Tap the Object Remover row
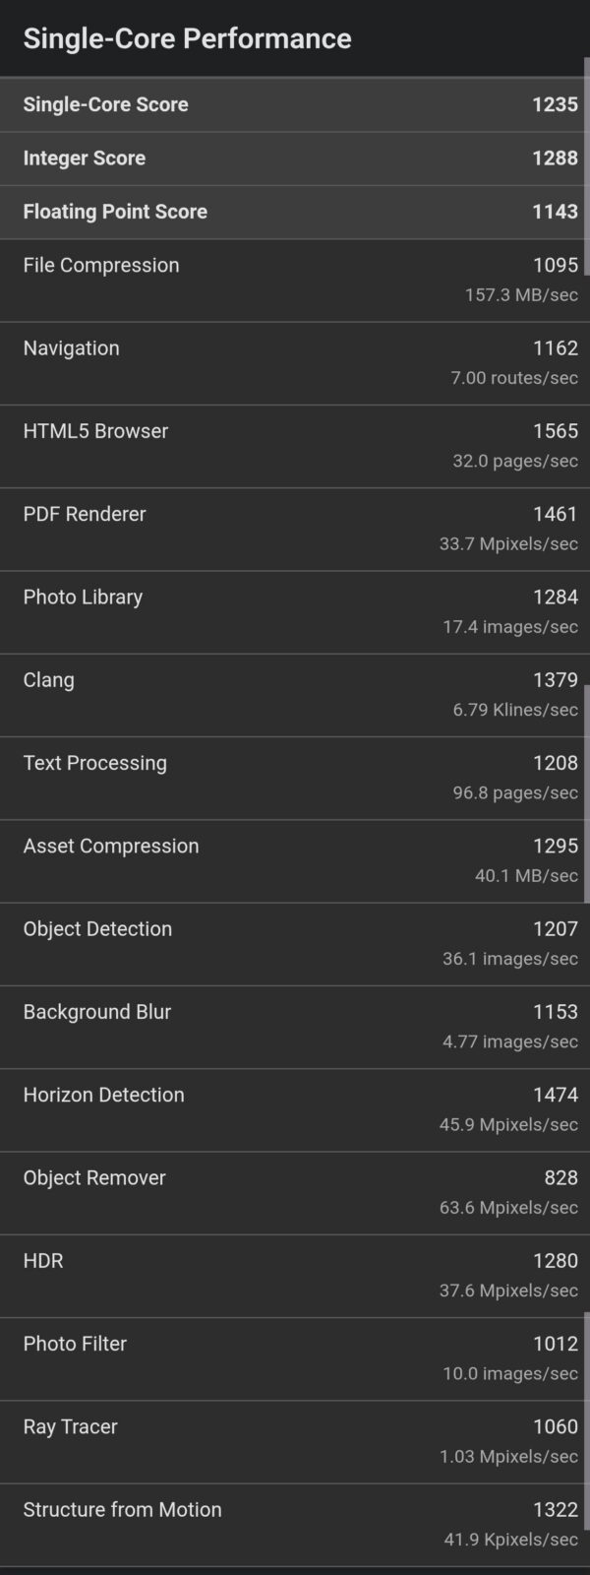 click(x=295, y=1192)
